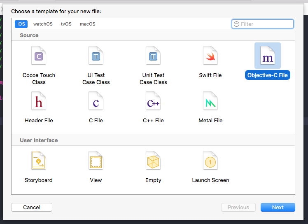The height and width of the screenshot is (224, 308).
Task: Pick the C++ File template icon
Action: click(x=153, y=101)
